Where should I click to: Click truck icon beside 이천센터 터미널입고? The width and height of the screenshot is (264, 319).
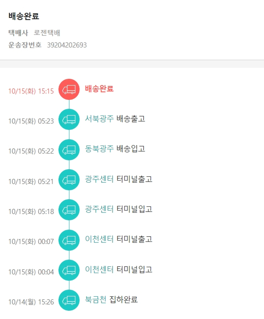(x=69, y=270)
